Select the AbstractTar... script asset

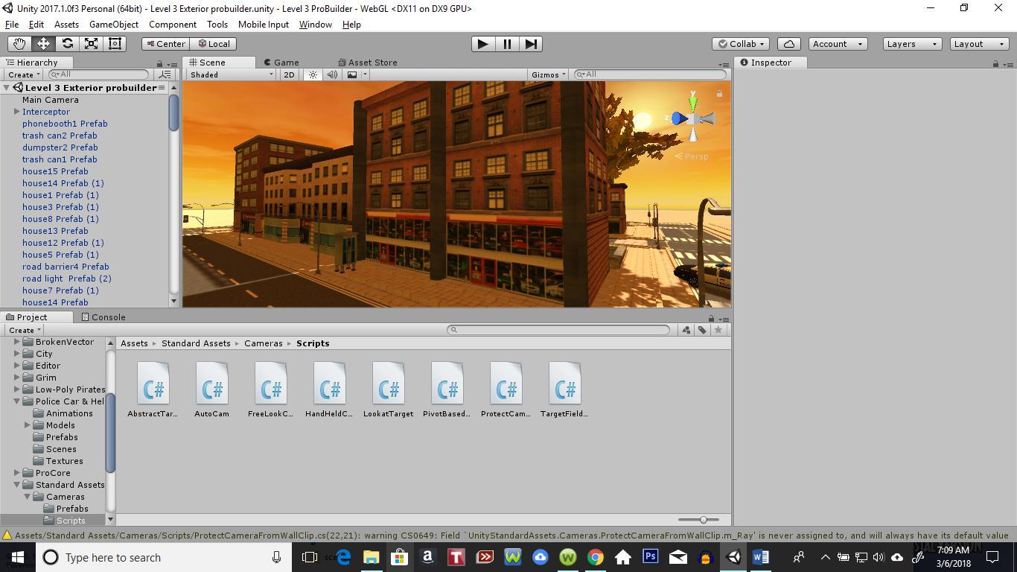tap(153, 390)
